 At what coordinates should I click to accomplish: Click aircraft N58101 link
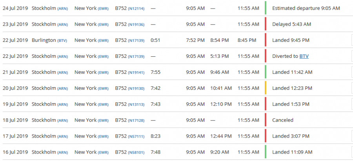click(x=136, y=152)
